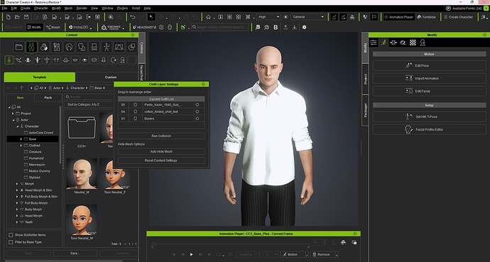Expand the Clothed folder in tree
Screen dimensions: 490x262
[x=21, y=146]
